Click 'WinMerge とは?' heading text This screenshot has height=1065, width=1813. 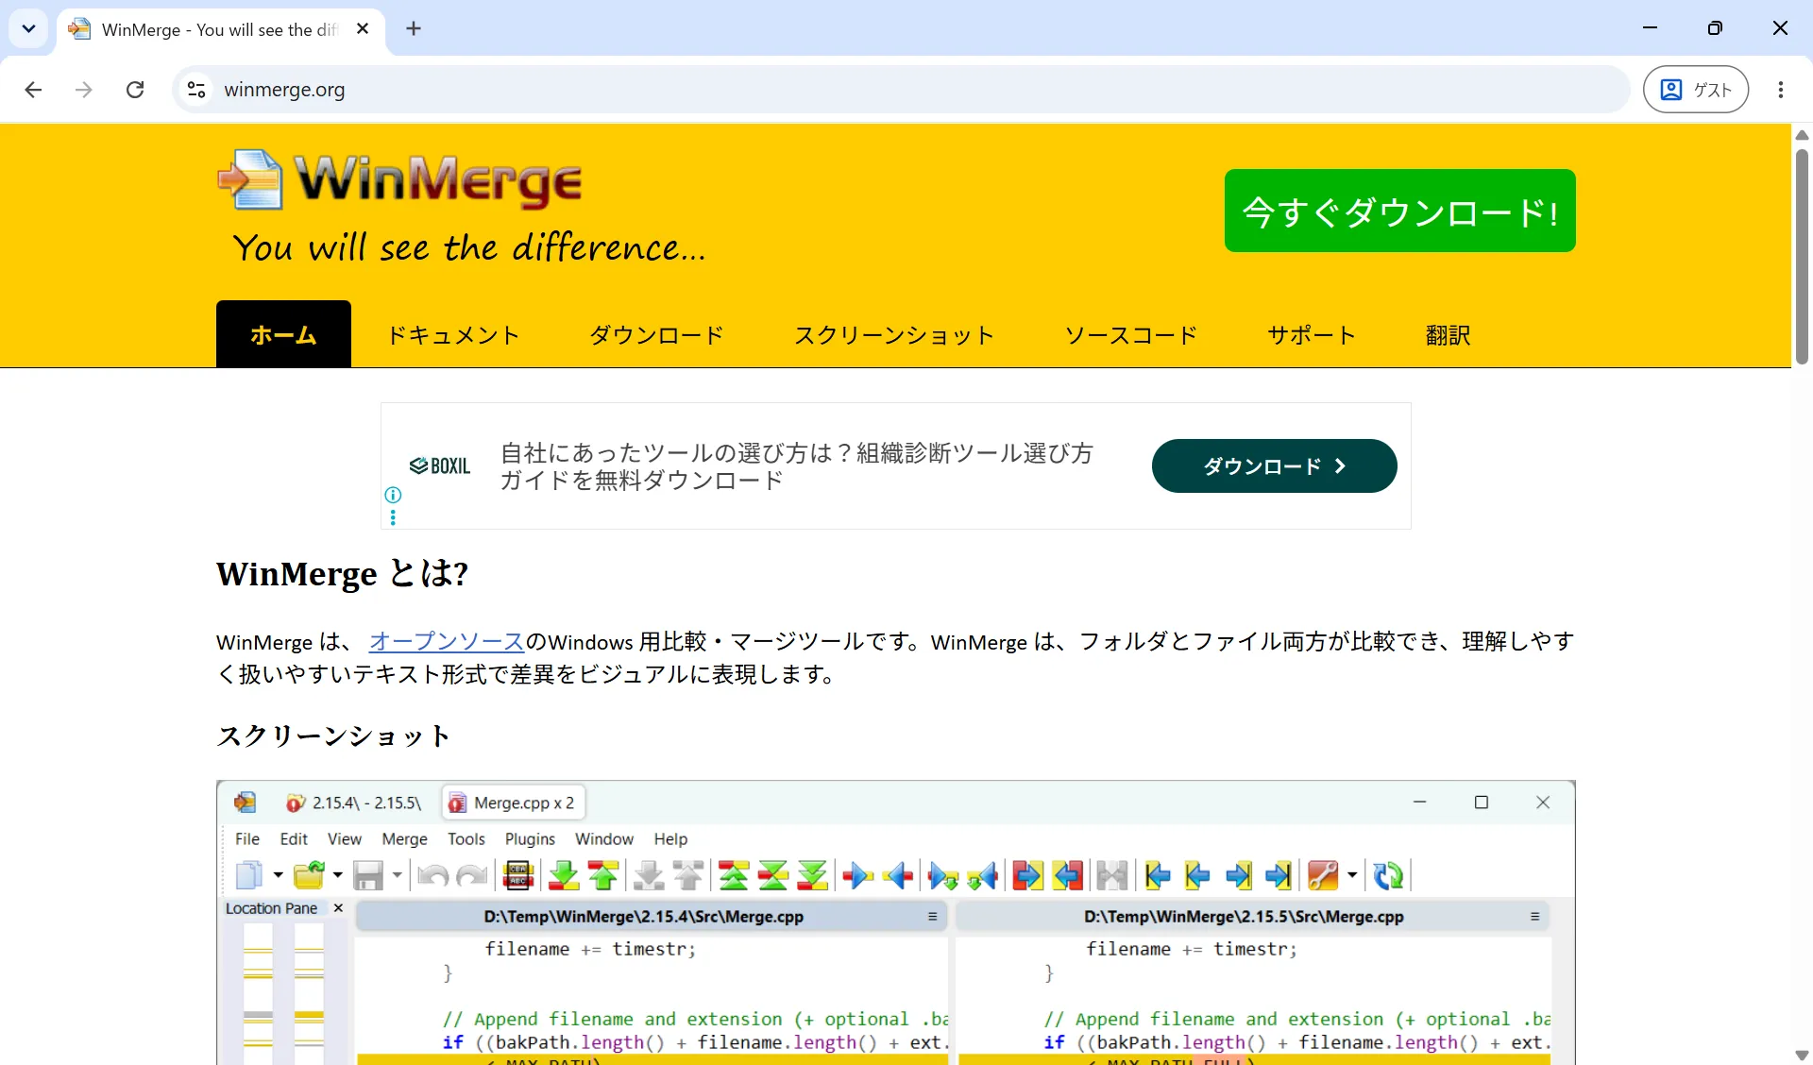pyautogui.click(x=342, y=573)
